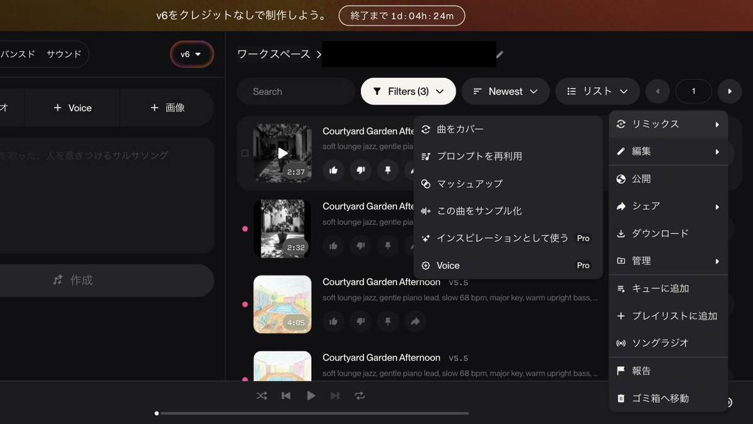Pin the 4:05 Courtyard Garden song
Screen dimensions: 753x424
(x=388, y=322)
